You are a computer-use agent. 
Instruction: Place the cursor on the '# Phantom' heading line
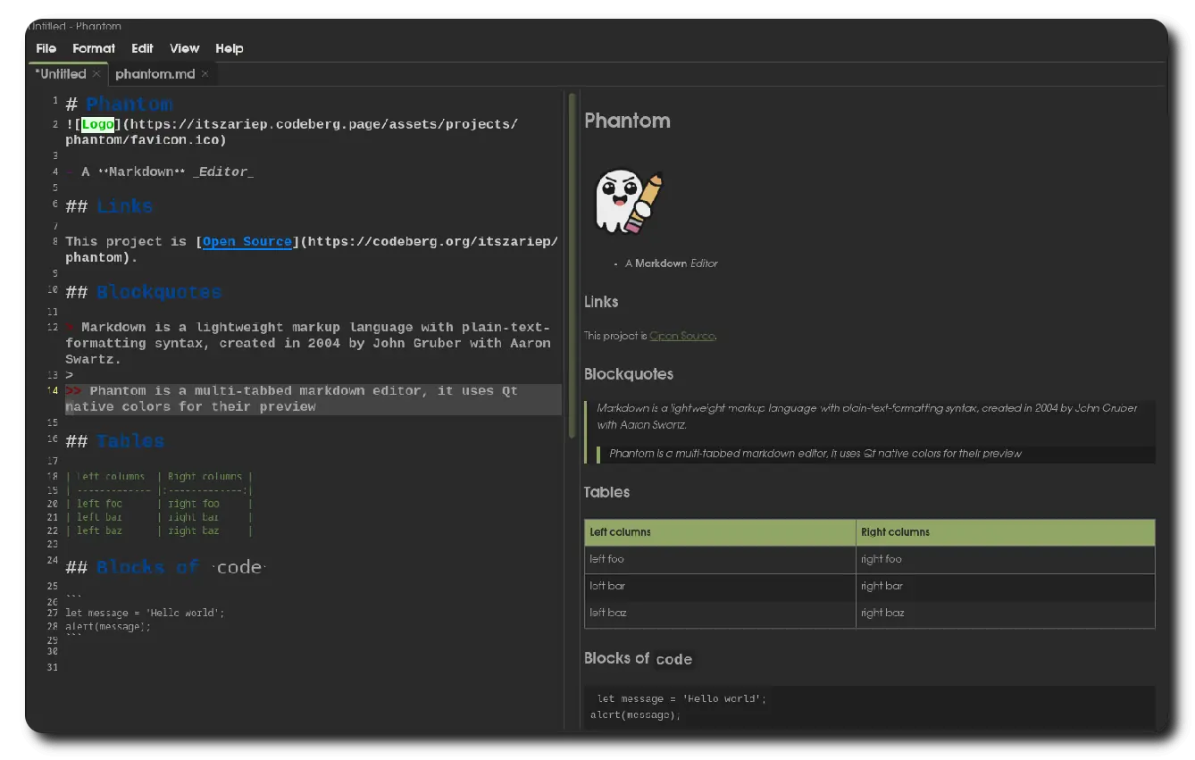pyautogui.click(x=129, y=104)
